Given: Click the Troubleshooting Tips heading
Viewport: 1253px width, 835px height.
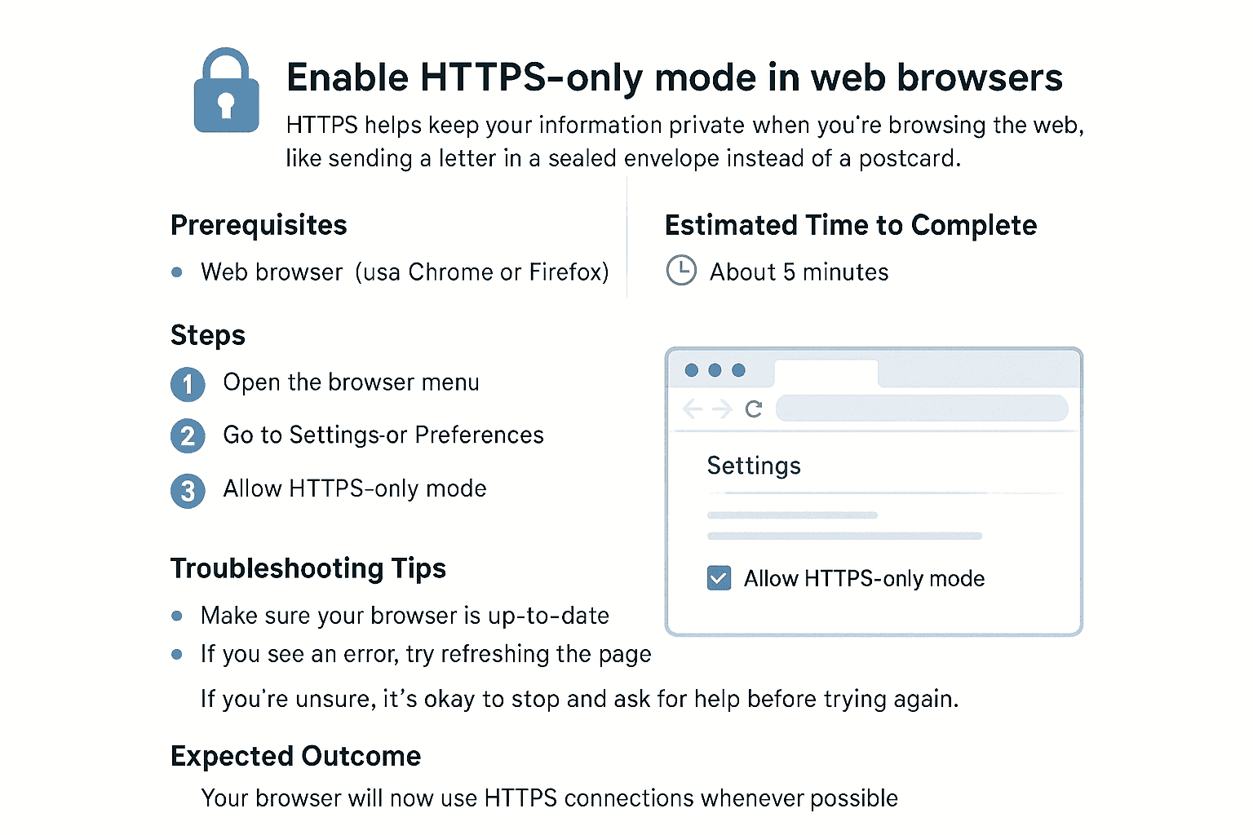Looking at the screenshot, I should [x=308, y=568].
